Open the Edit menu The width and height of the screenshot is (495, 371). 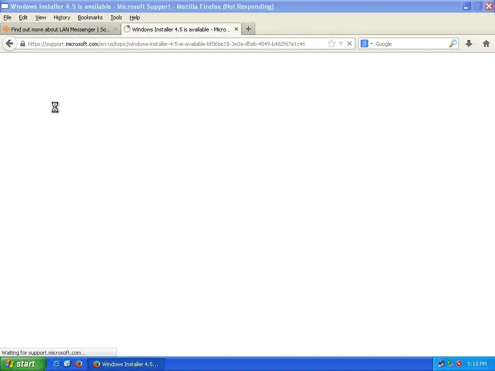[23, 17]
